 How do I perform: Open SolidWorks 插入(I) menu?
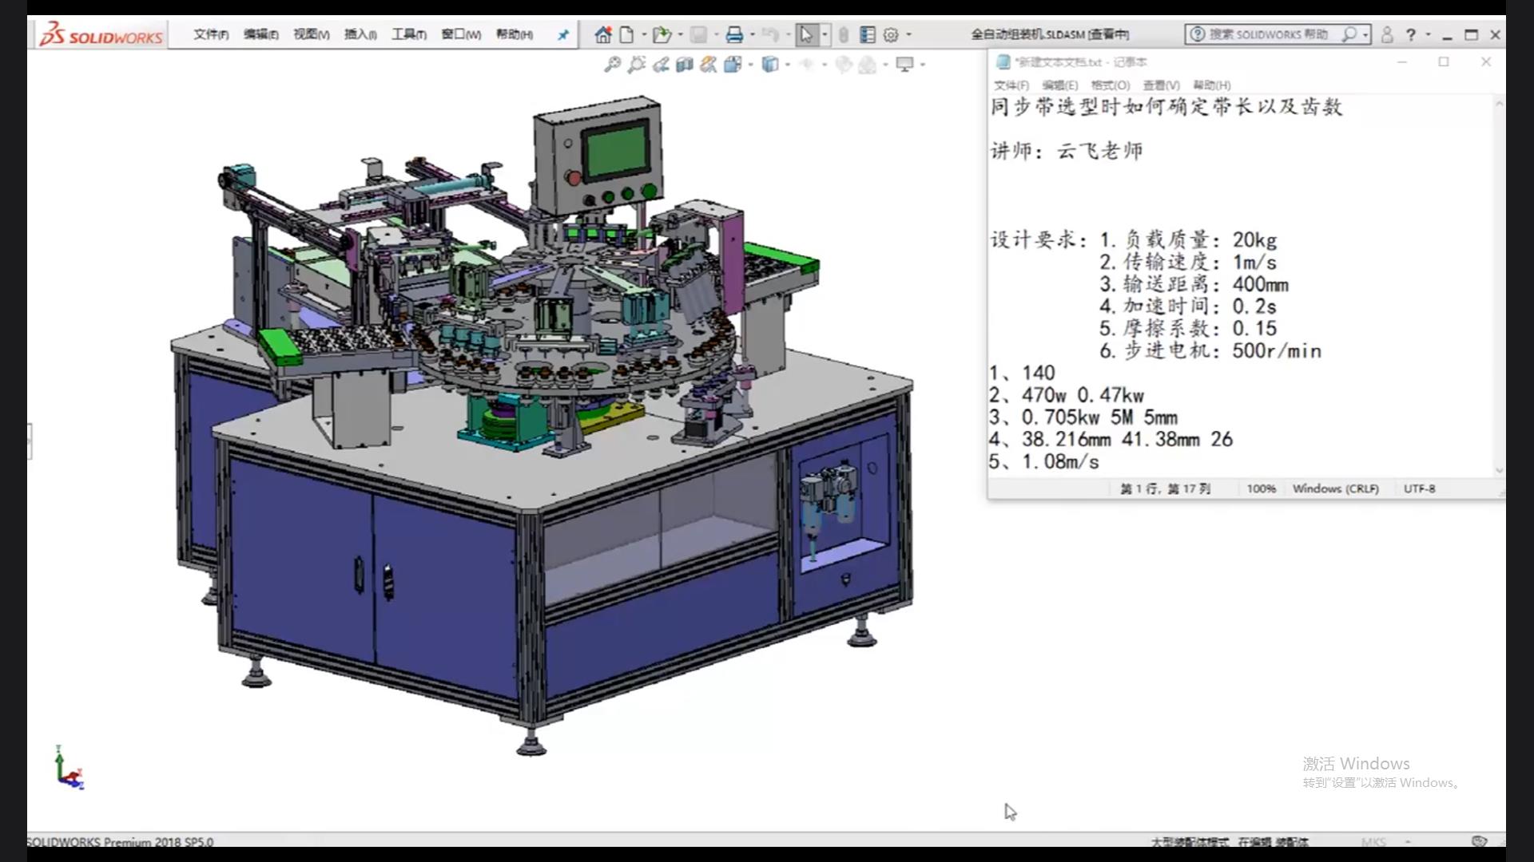(360, 34)
